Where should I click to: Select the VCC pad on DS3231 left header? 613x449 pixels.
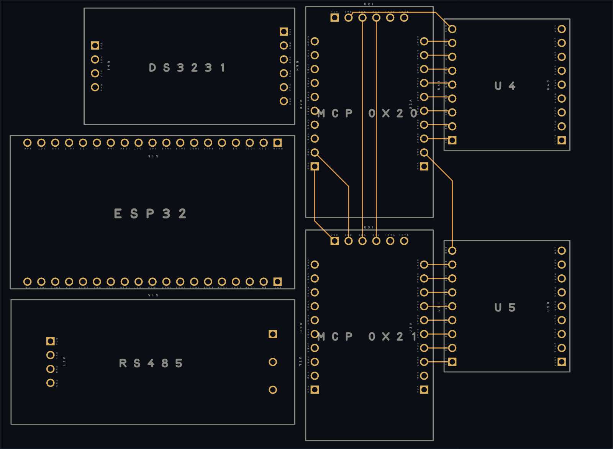[x=95, y=73]
